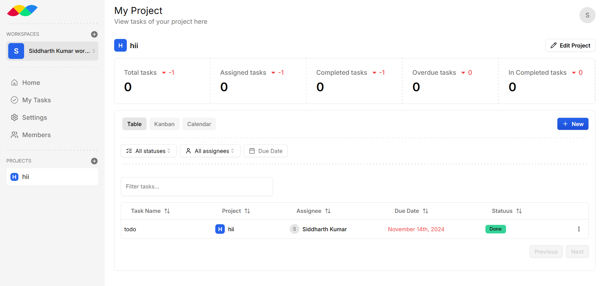Image resolution: width=604 pixels, height=286 pixels.
Task: Click the Edit Project button
Action: (x=570, y=46)
